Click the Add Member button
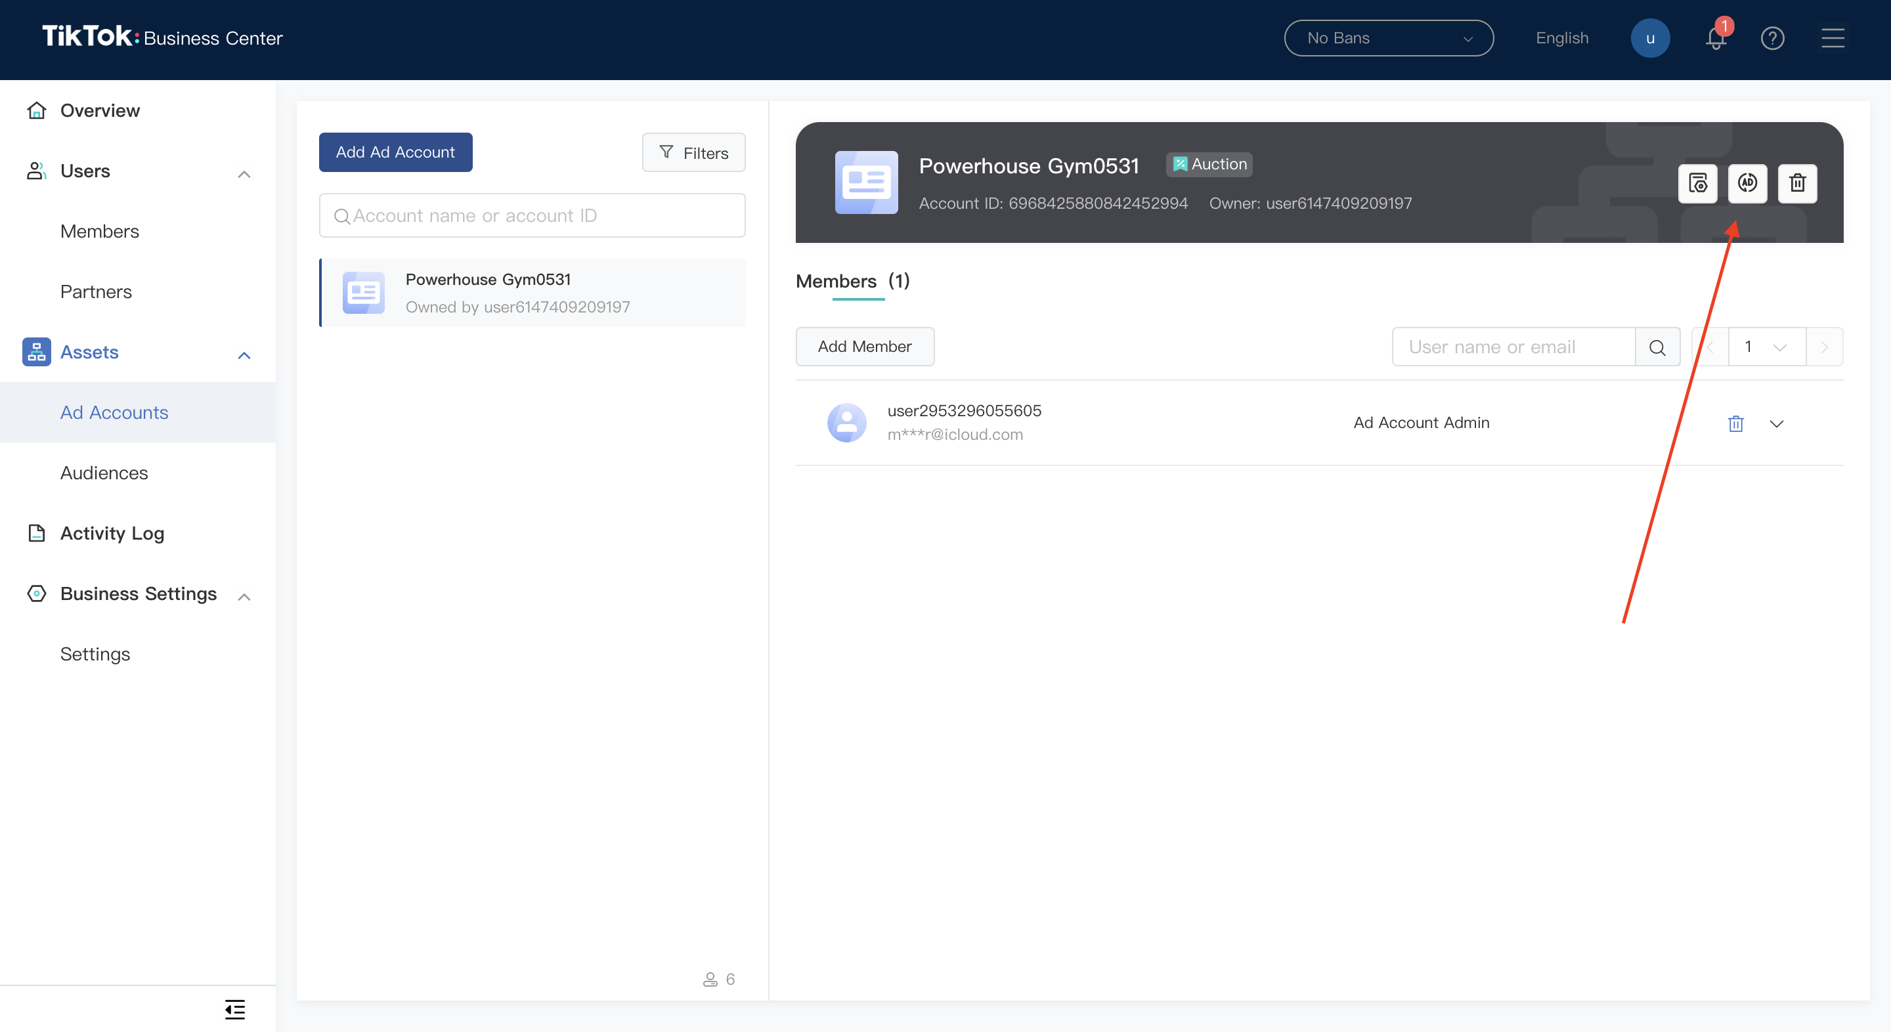This screenshot has width=1891, height=1032. (x=864, y=347)
